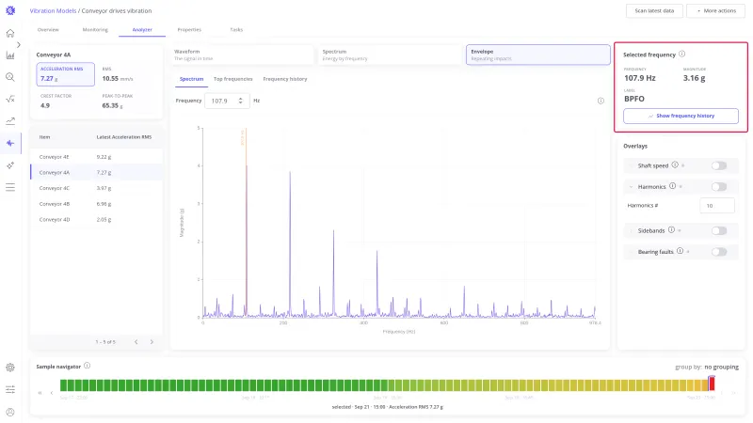The image size is (753, 423).
Task: Open the three-line list icon in the sidebar
Action: click(x=10, y=187)
